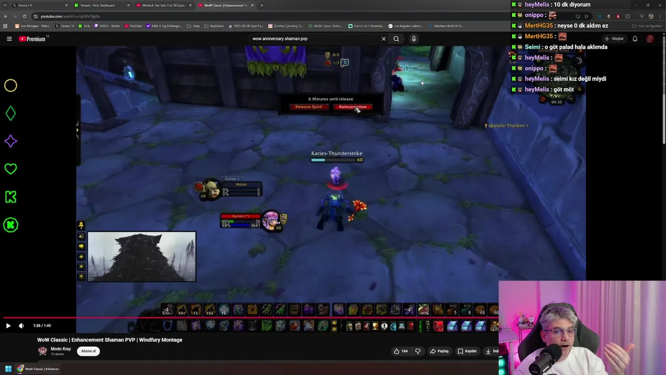Open the Windows Start menu
Screen dimensions: 666x375
tap(8, 369)
